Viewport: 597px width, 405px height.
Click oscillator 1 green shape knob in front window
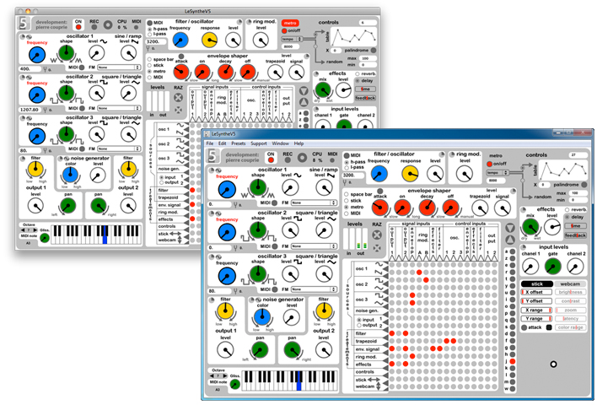point(258,186)
